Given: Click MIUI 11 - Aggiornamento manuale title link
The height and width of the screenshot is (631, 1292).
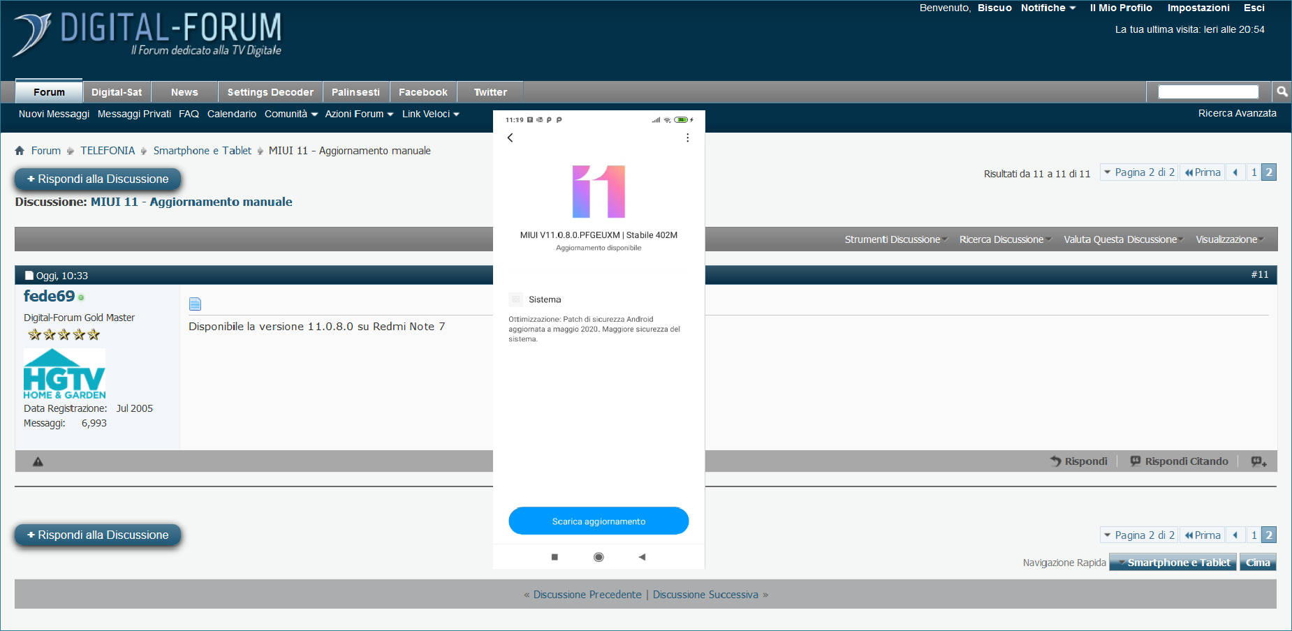Looking at the screenshot, I should tap(191, 202).
